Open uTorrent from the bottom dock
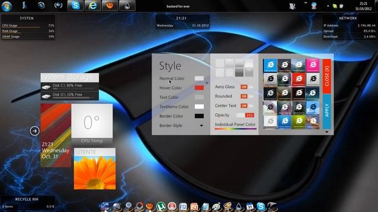Image resolution: width=378 pixels, height=212 pixels. [x=161, y=207]
